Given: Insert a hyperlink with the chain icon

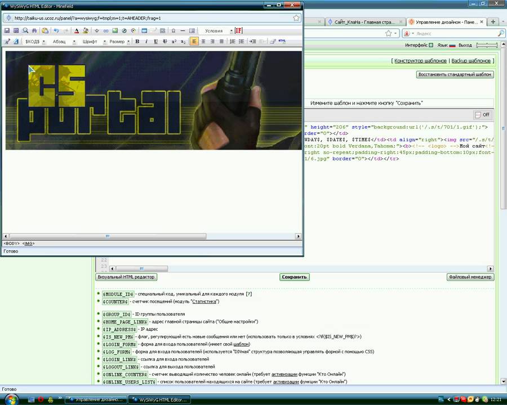Looking at the screenshot, I should tap(106, 31).
